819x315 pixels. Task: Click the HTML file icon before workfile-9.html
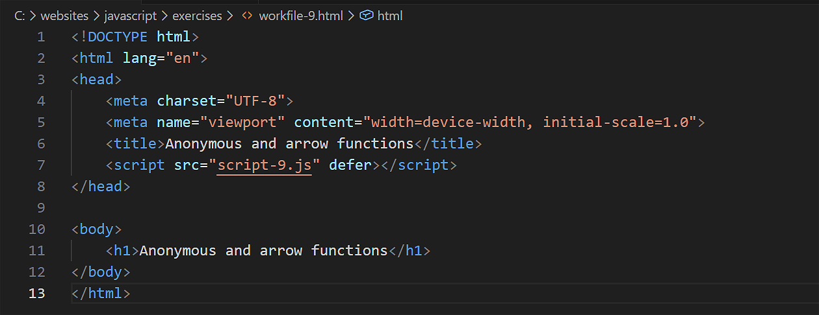[x=247, y=16]
